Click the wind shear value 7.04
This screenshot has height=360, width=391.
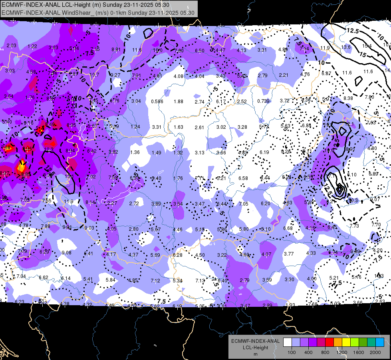[21, 276]
